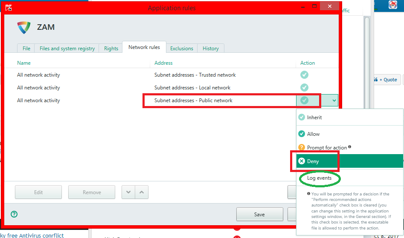Click the + Quote link in the forum page
This screenshot has width=404, height=238.
[387, 80]
